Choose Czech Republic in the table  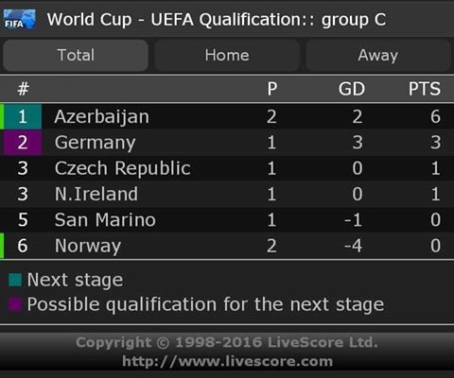[x=227, y=168]
